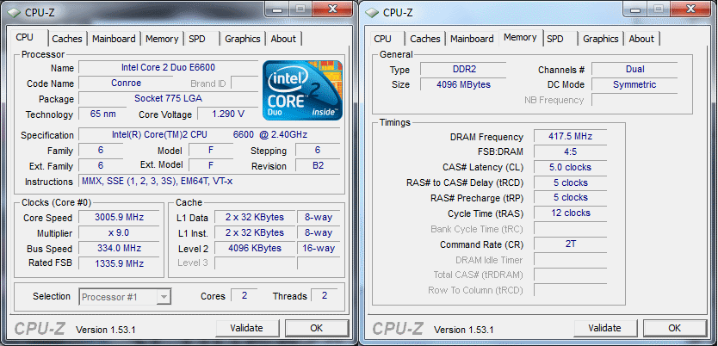
Task: Minimize the left CPU-Z window
Action: coord(279,9)
